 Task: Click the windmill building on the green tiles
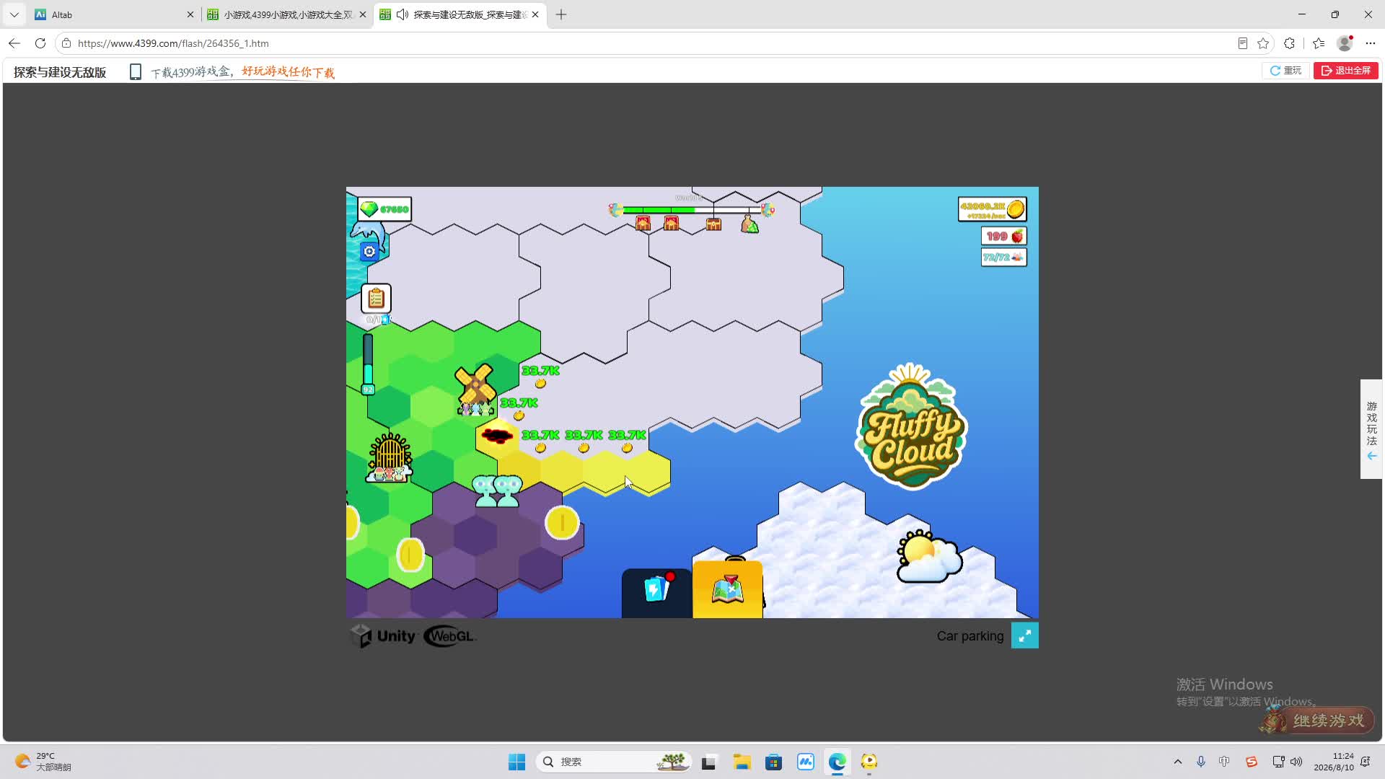tap(475, 389)
